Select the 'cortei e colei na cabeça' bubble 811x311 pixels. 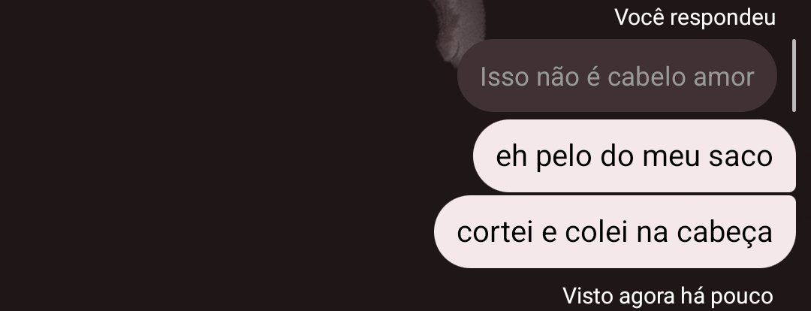614,232
